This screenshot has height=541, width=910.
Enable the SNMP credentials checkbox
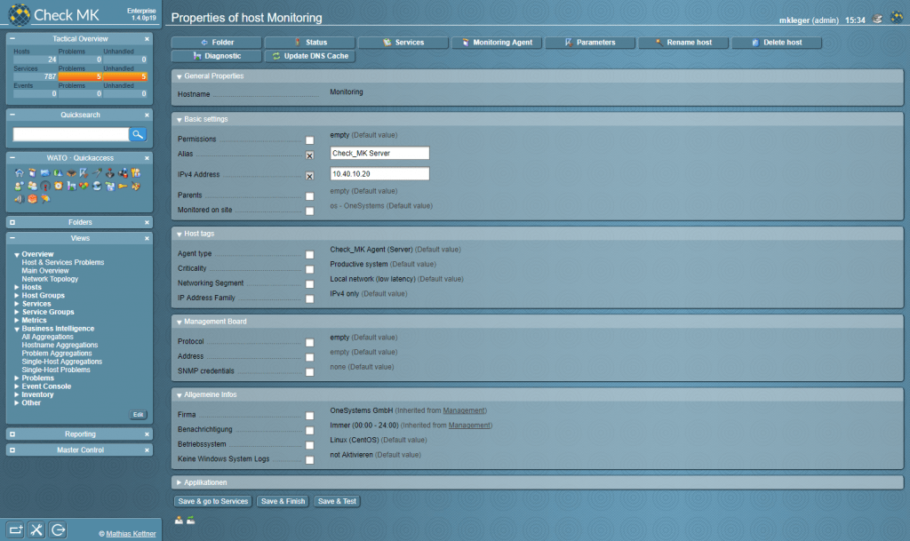309,372
